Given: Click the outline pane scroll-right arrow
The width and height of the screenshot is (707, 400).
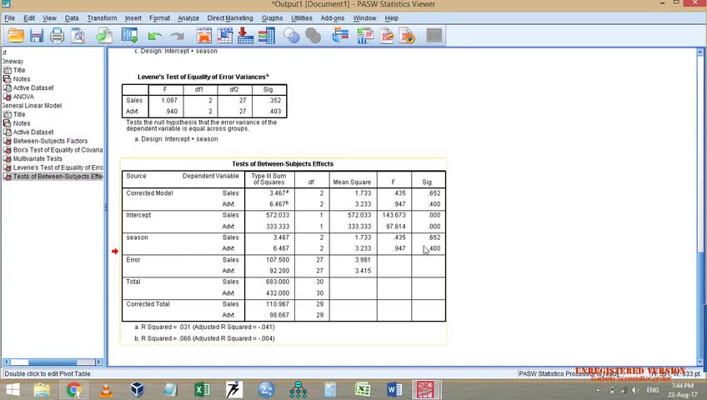Looking at the screenshot, I should 98,362.
